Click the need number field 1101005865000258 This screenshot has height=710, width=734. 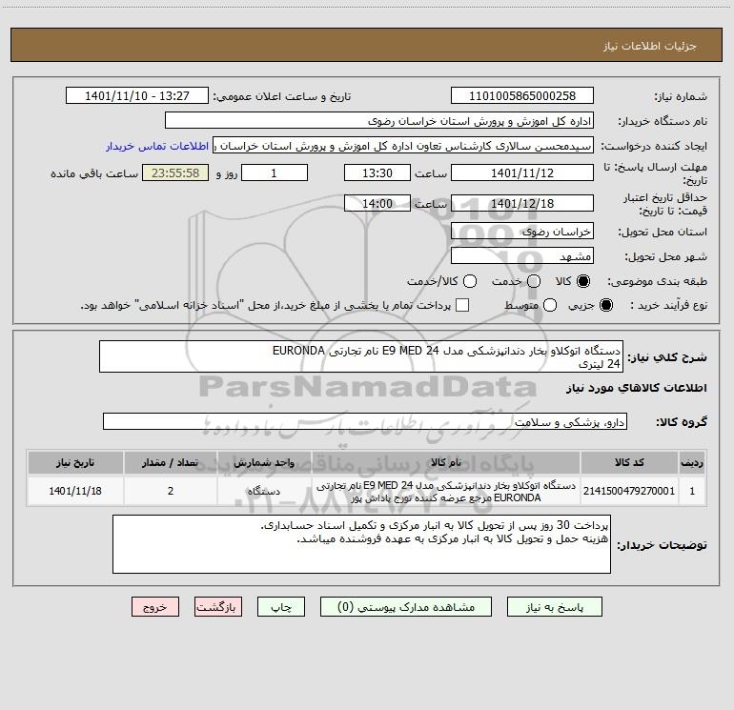tap(522, 96)
